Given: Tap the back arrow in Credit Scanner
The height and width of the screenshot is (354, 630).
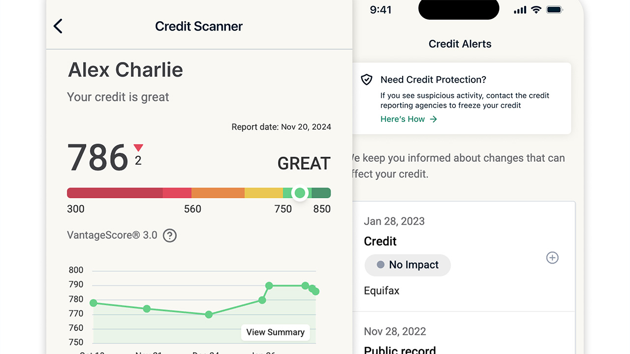Looking at the screenshot, I should (x=58, y=26).
